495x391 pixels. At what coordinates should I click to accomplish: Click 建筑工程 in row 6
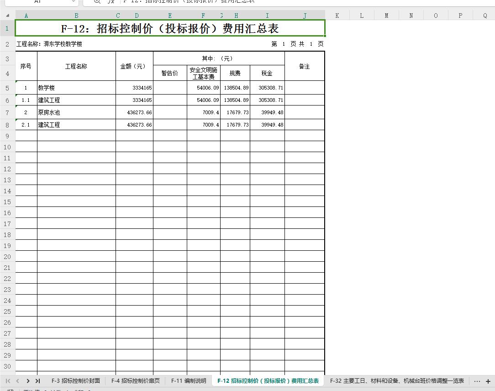tap(76, 100)
